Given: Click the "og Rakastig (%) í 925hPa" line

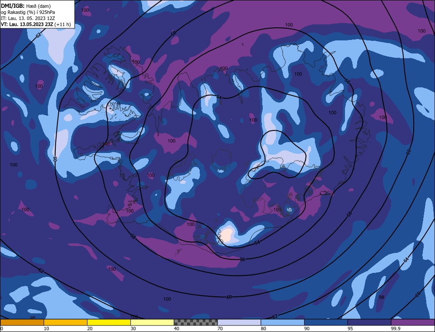Looking at the screenshot, I should tap(28, 12).
